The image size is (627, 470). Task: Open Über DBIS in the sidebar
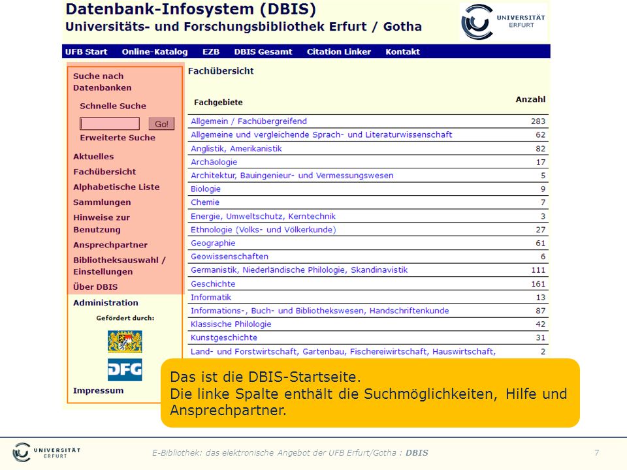click(x=95, y=287)
